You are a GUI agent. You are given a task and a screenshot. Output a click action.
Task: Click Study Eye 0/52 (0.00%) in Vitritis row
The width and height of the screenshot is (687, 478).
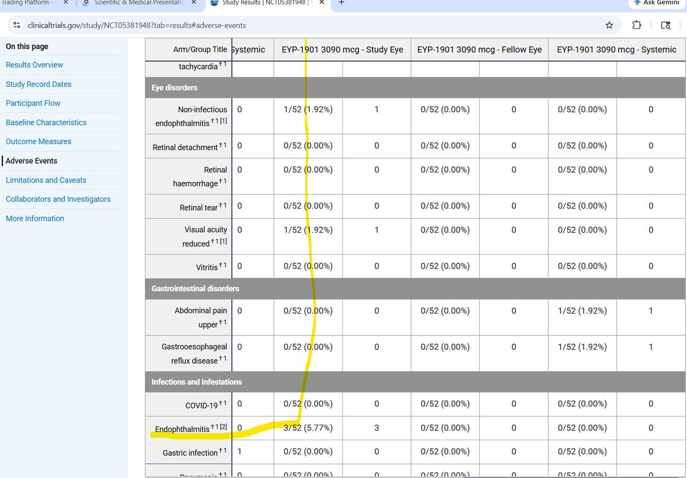coord(308,266)
